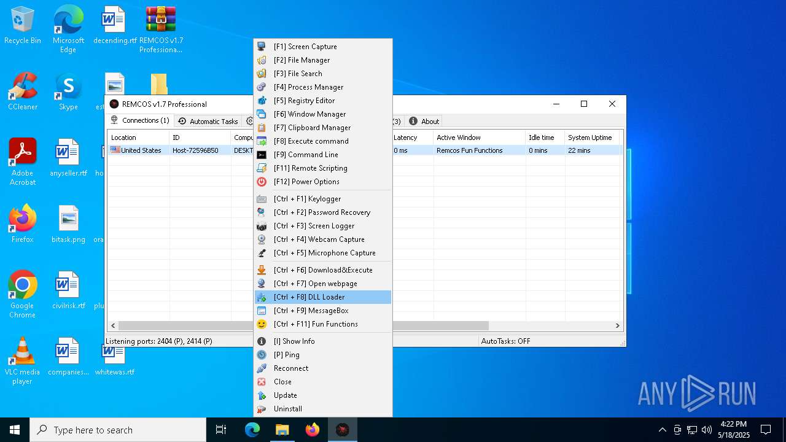Click the Command Line terminal icon
786x442 pixels.
point(262,155)
